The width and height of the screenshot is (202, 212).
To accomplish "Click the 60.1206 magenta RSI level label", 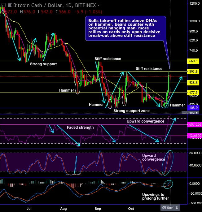I will coord(195,124).
